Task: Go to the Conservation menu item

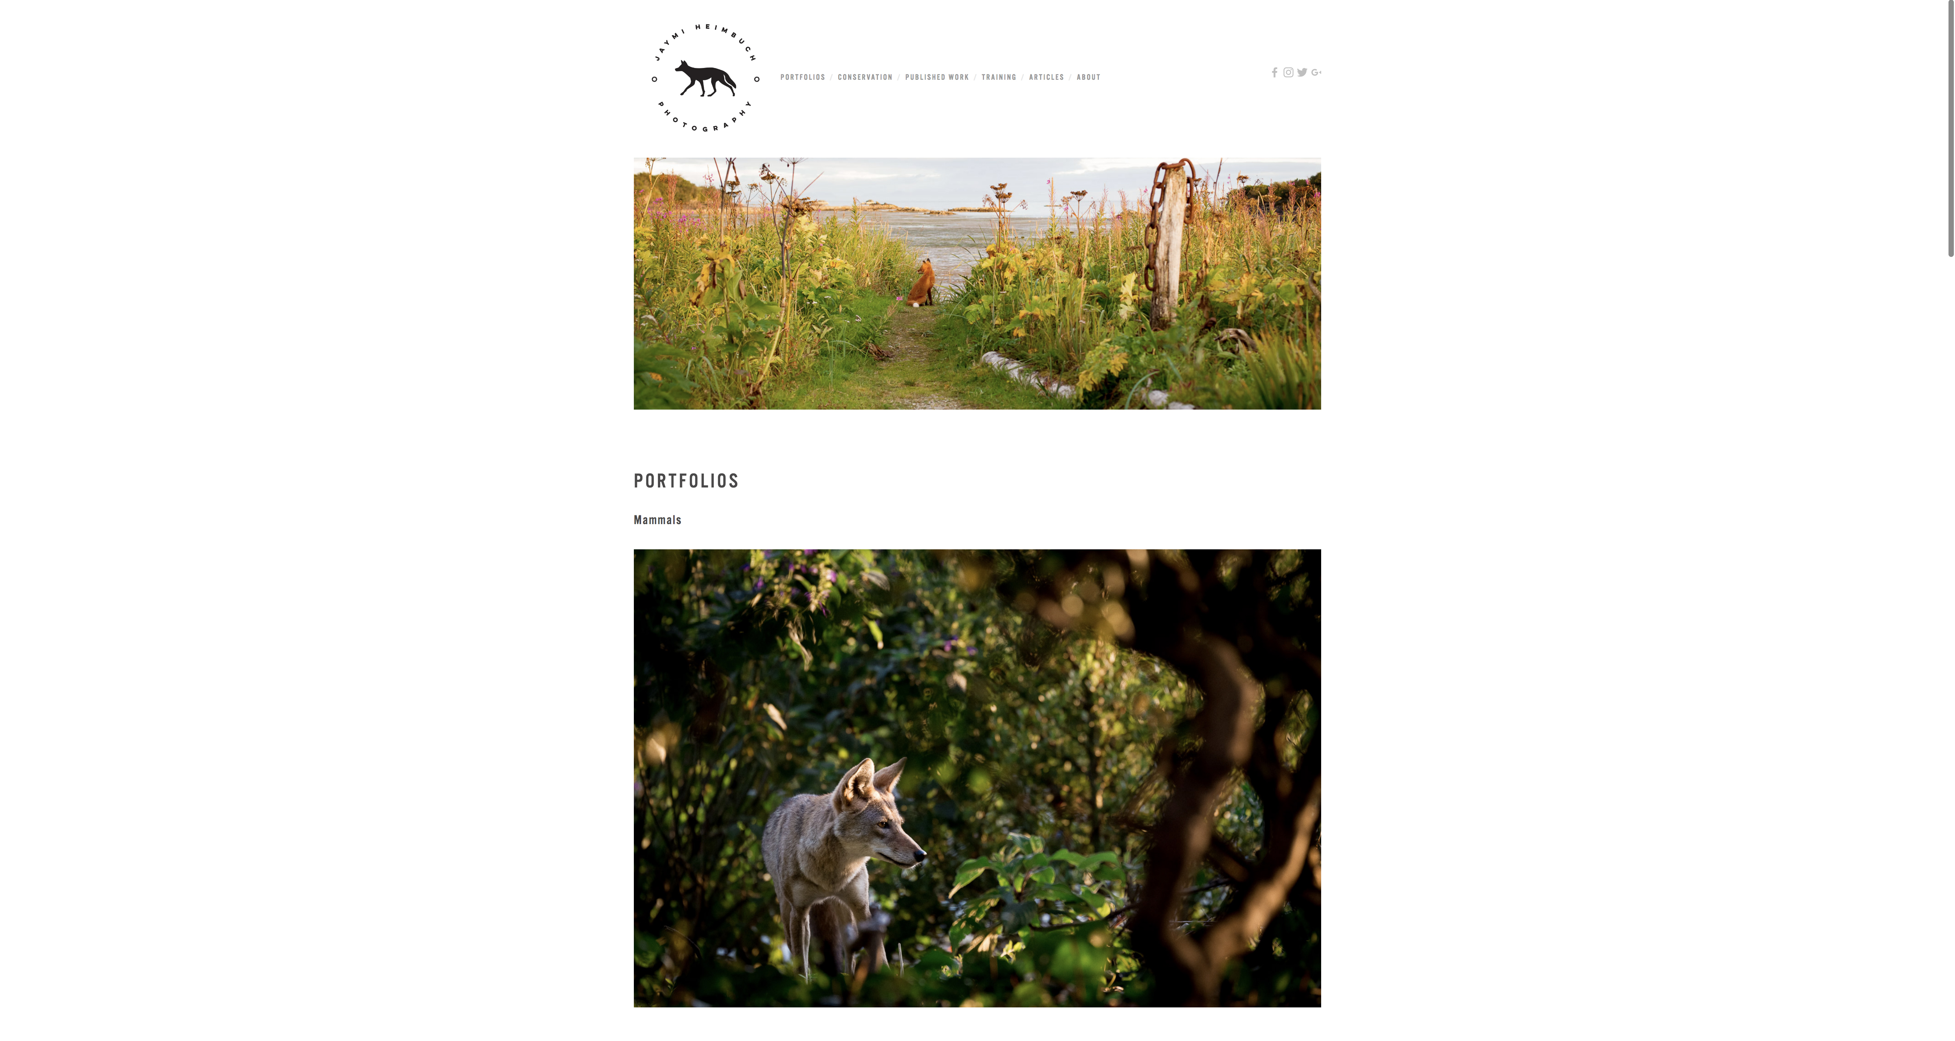Action: click(865, 77)
